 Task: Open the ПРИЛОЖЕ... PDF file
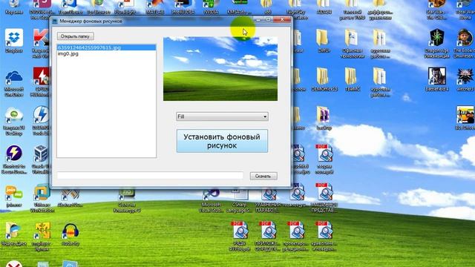267,236
